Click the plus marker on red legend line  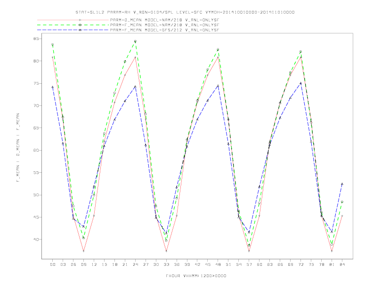click(80, 20)
